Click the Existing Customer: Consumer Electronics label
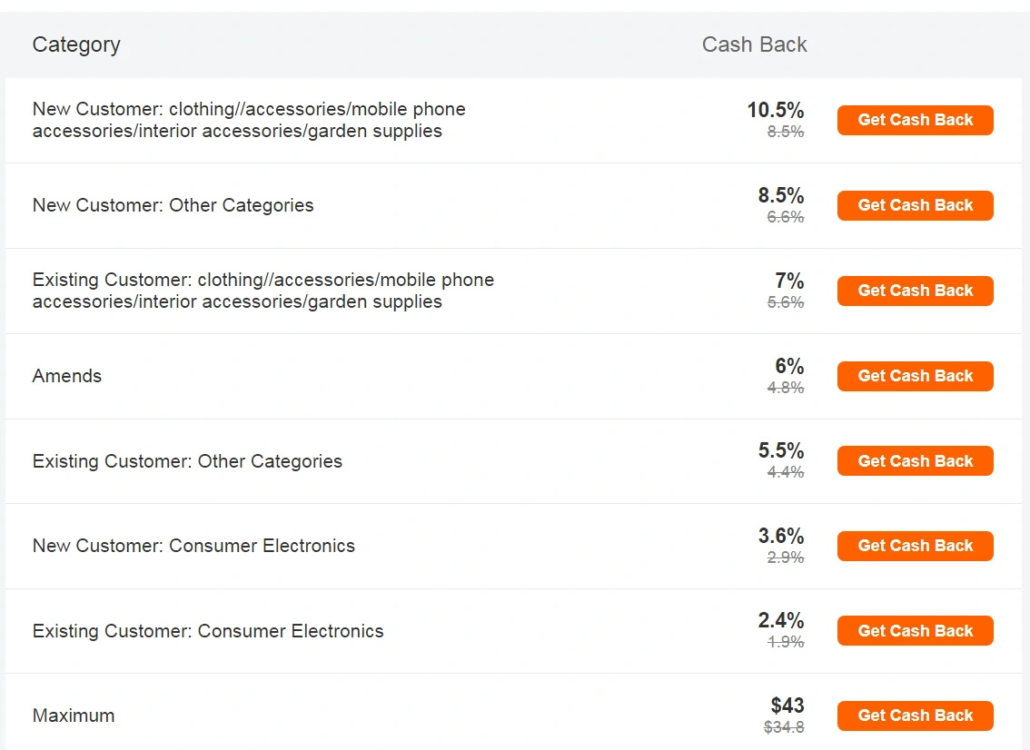 point(208,630)
